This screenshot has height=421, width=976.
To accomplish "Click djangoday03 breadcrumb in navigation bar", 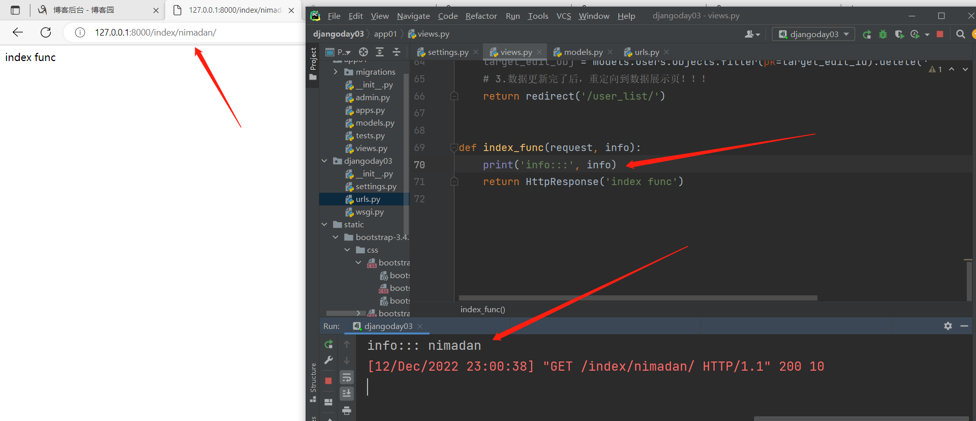I will click(x=339, y=34).
